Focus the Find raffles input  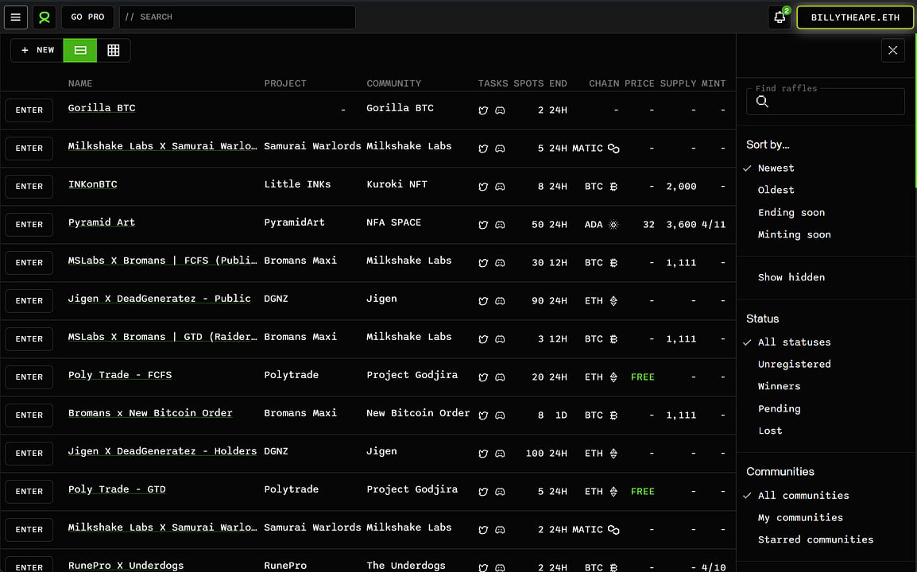pos(825,101)
